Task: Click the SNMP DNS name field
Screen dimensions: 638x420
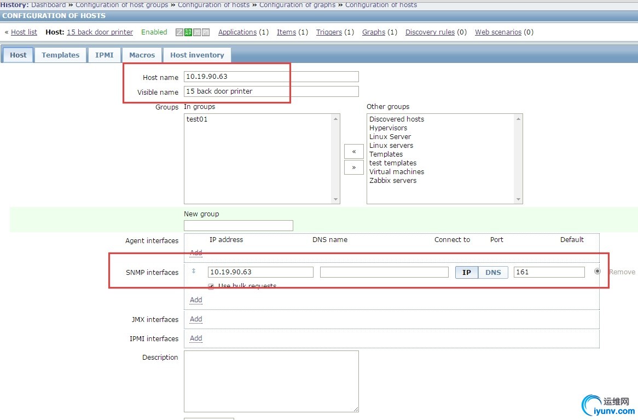Action: point(384,272)
